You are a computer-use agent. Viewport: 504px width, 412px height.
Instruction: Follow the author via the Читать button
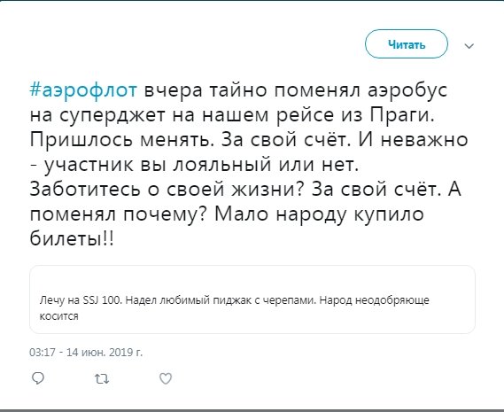(x=407, y=44)
